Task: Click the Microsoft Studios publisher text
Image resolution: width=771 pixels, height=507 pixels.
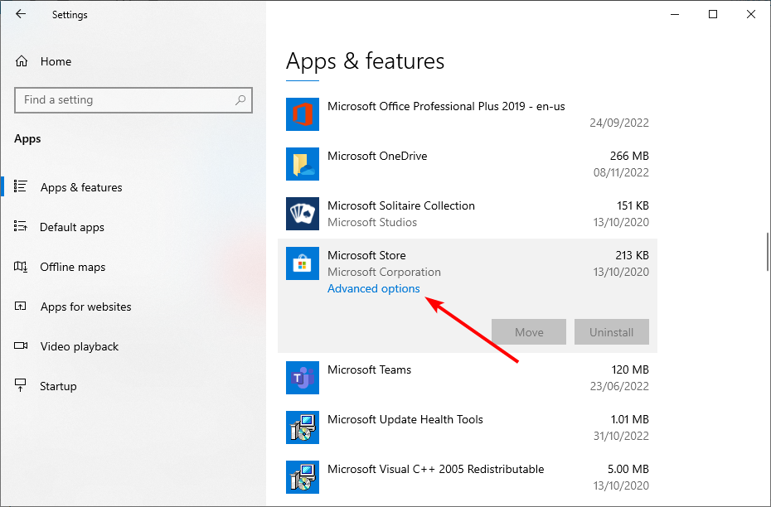Action: pyautogui.click(x=372, y=222)
